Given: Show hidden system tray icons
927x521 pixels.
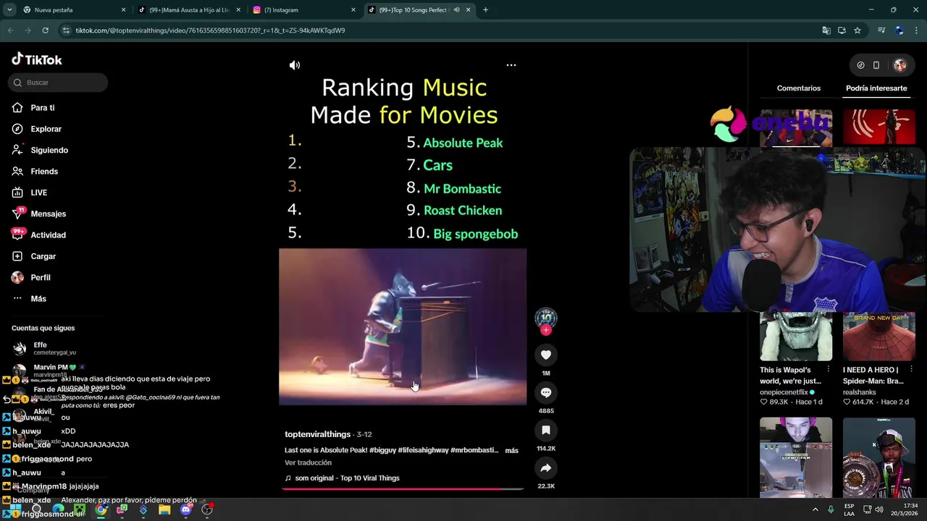Looking at the screenshot, I should click(815, 509).
